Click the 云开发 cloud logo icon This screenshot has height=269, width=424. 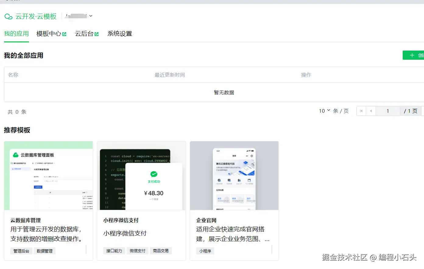[x=9, y=16]
